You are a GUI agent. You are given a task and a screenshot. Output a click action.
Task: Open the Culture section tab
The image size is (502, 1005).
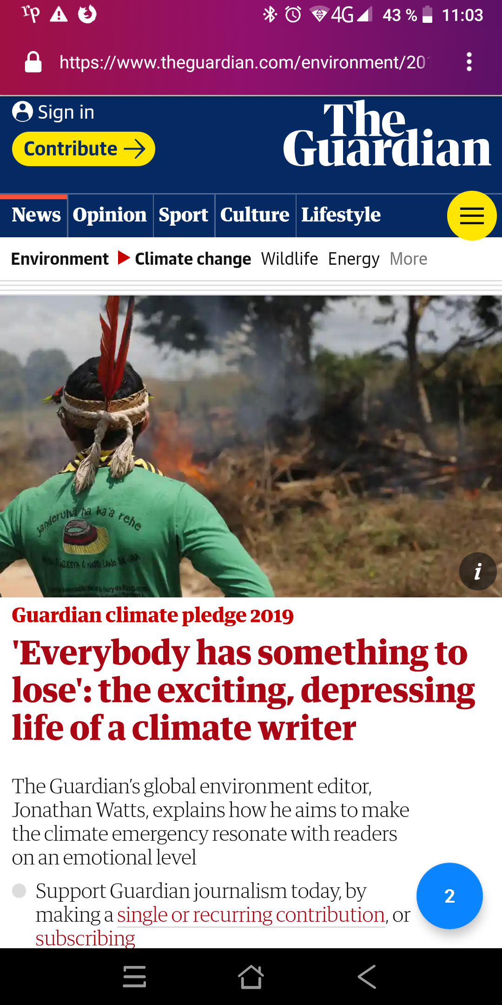[x=255, y=215]
